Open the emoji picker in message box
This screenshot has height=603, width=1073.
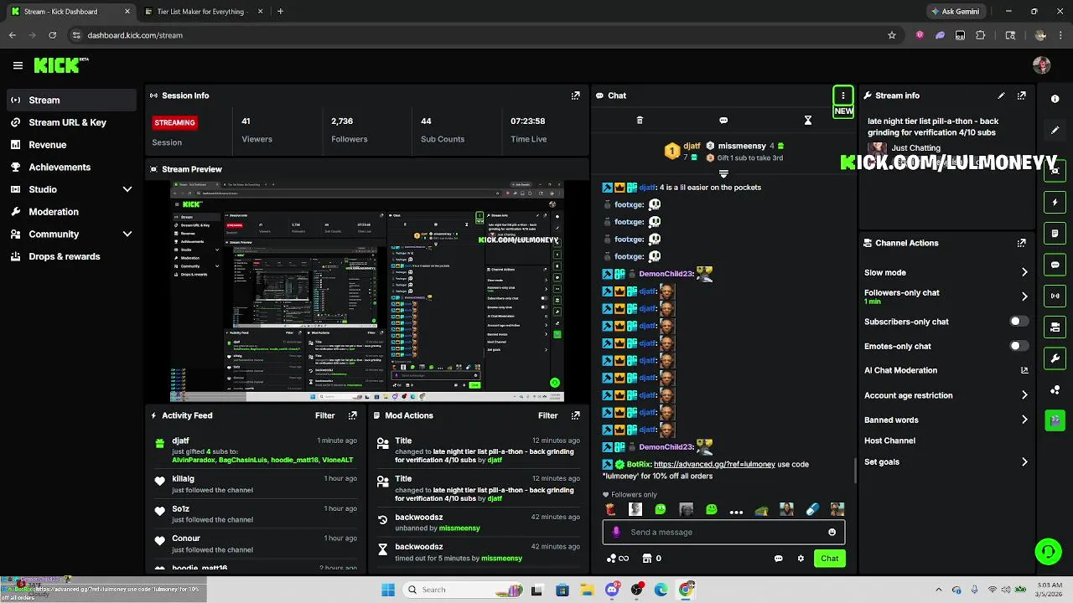point(832,532)
